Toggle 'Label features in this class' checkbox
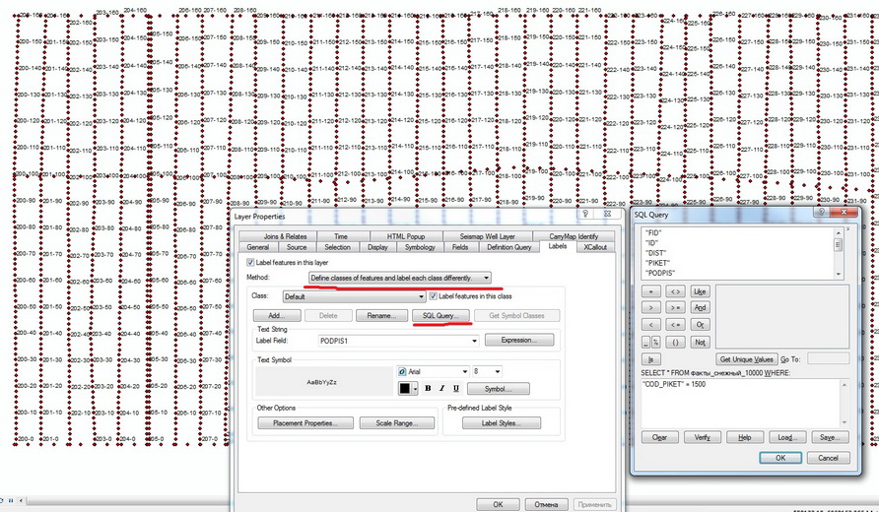Viewport: 879px width, 512px height. (x=434, y=295)
